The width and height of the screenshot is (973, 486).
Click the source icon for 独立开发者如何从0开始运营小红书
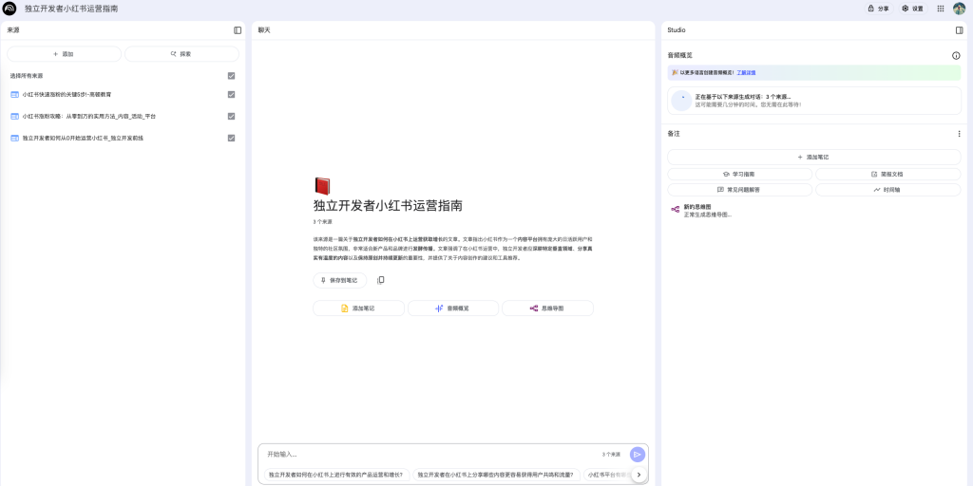click(x=15, y=138)
